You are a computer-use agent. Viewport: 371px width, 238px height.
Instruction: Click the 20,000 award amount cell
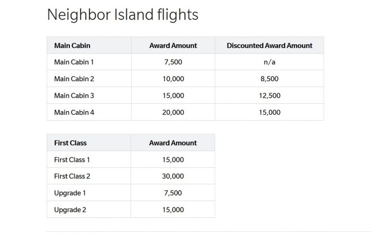click(173, 113)
